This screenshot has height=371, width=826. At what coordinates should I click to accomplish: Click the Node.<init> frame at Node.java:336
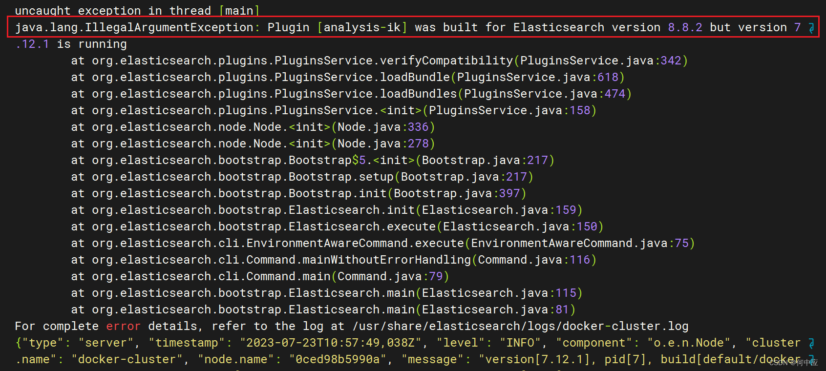tap(253, 127)
